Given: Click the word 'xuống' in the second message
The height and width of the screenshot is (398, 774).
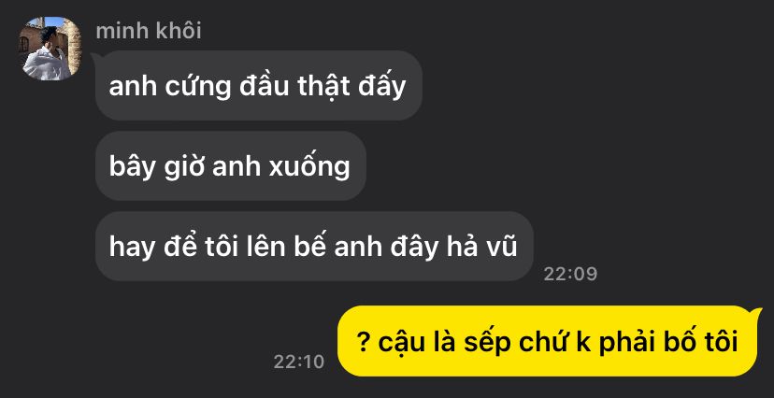Looking at the screenshot, I should [309, 167].
